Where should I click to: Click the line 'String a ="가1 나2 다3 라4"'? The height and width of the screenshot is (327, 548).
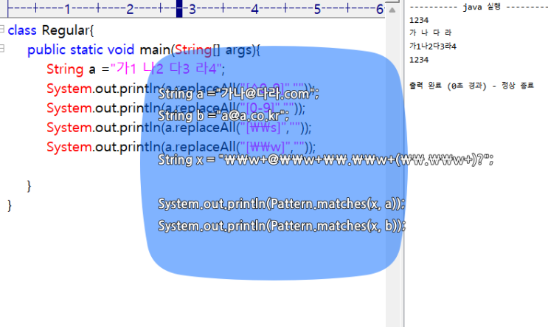(x=136, y=69)
